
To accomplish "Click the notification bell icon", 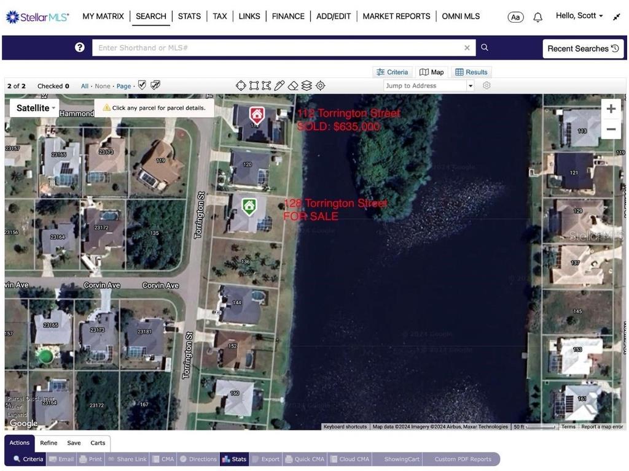I will [537, 17].
